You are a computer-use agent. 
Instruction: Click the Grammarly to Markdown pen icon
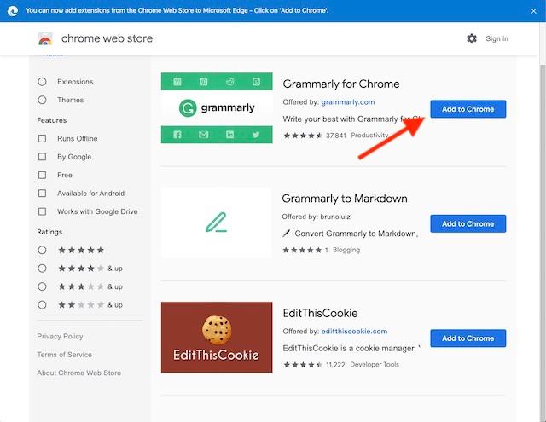(216, 222)
